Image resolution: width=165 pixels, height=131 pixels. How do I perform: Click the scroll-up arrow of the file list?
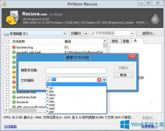pos(105,41)
